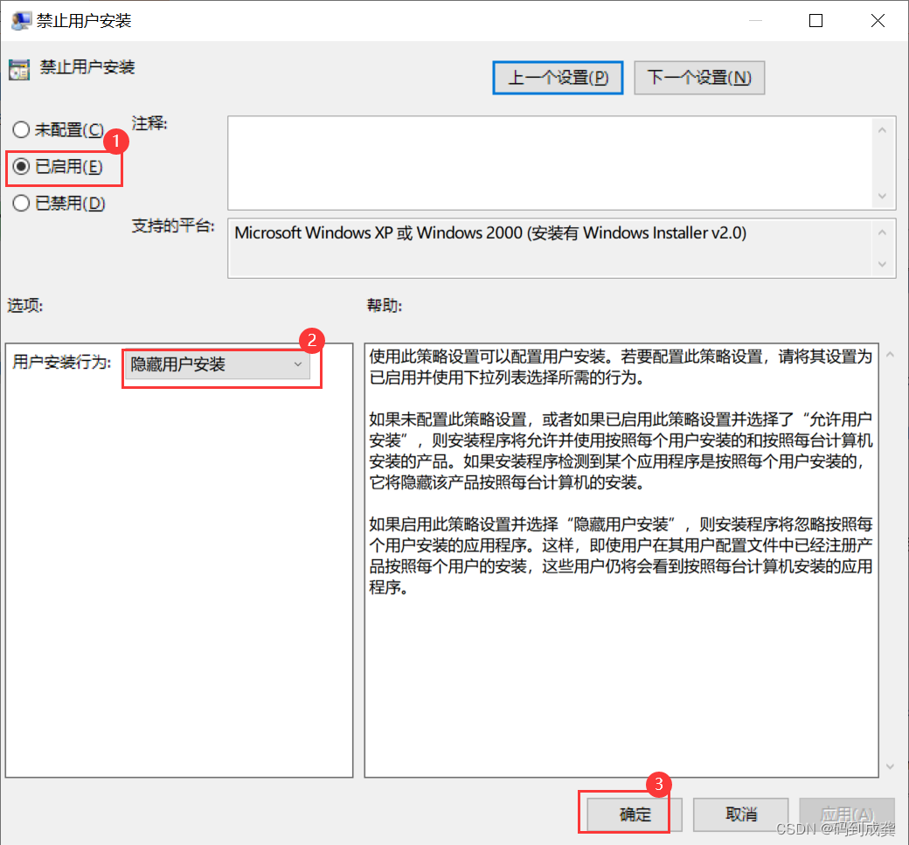The width and height of the screenshot is (909, 845).
Task: Click the help paragraph starting 如果未配置此策略设置
Action: coord(621,450)
